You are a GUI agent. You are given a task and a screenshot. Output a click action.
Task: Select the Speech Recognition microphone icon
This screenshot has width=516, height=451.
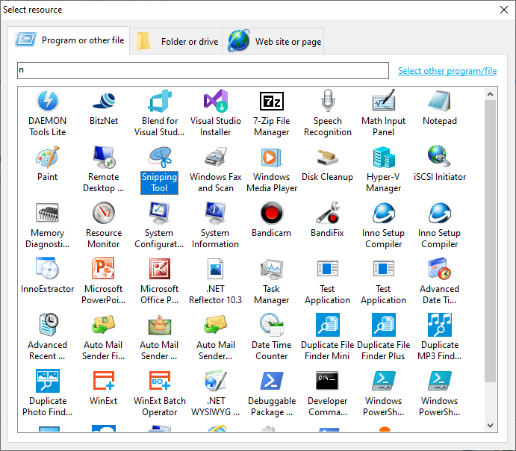(328, 101)
